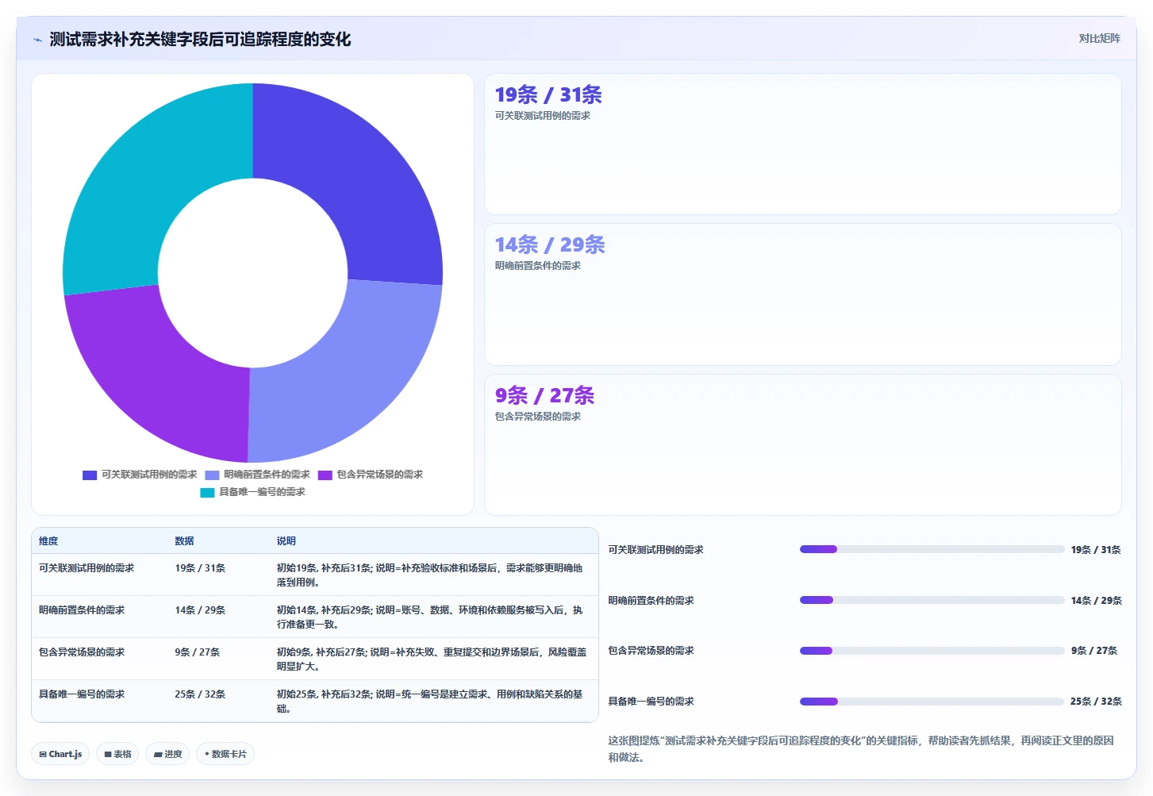Click the 数据卡片 chip
This screenshot has height=796, width=1153.
click(225, 754)
